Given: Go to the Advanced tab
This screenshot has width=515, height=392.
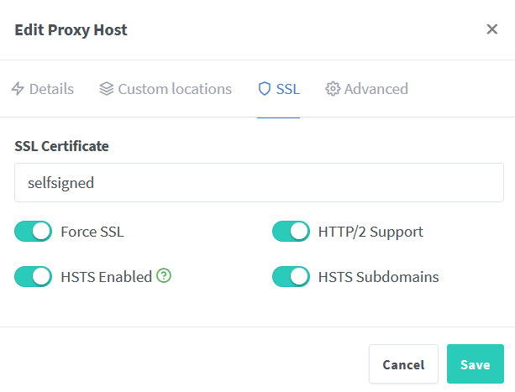Looking at the screenshot, I should (376, 89).
